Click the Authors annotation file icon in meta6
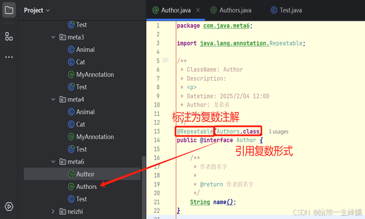 click(x=71, y=186)
